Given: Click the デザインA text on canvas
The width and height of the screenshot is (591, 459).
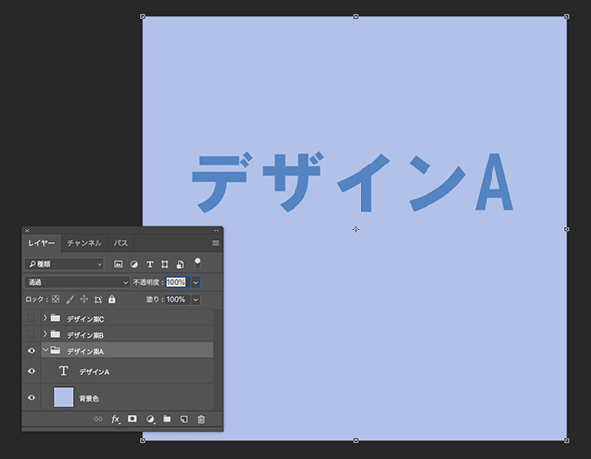Looking at the screenshot, I should [353, 182].
